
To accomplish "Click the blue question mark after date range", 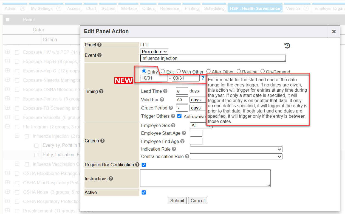I will [203, 78].
